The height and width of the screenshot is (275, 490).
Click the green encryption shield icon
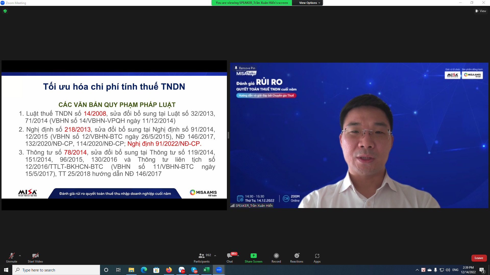[5, 11]
